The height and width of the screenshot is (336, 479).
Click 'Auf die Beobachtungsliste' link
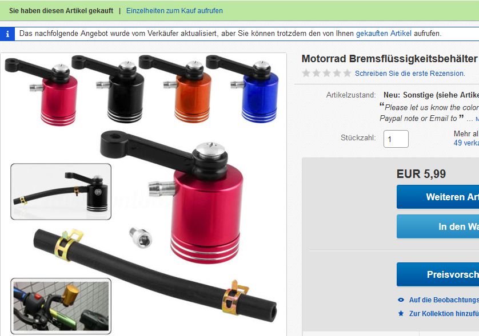click(x=444, y=300)
